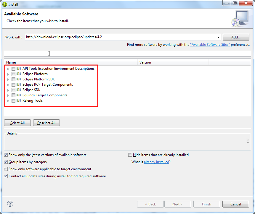Expand the Equinox Target Components node
Screen dimensions: 255x214
click(8, 95)
